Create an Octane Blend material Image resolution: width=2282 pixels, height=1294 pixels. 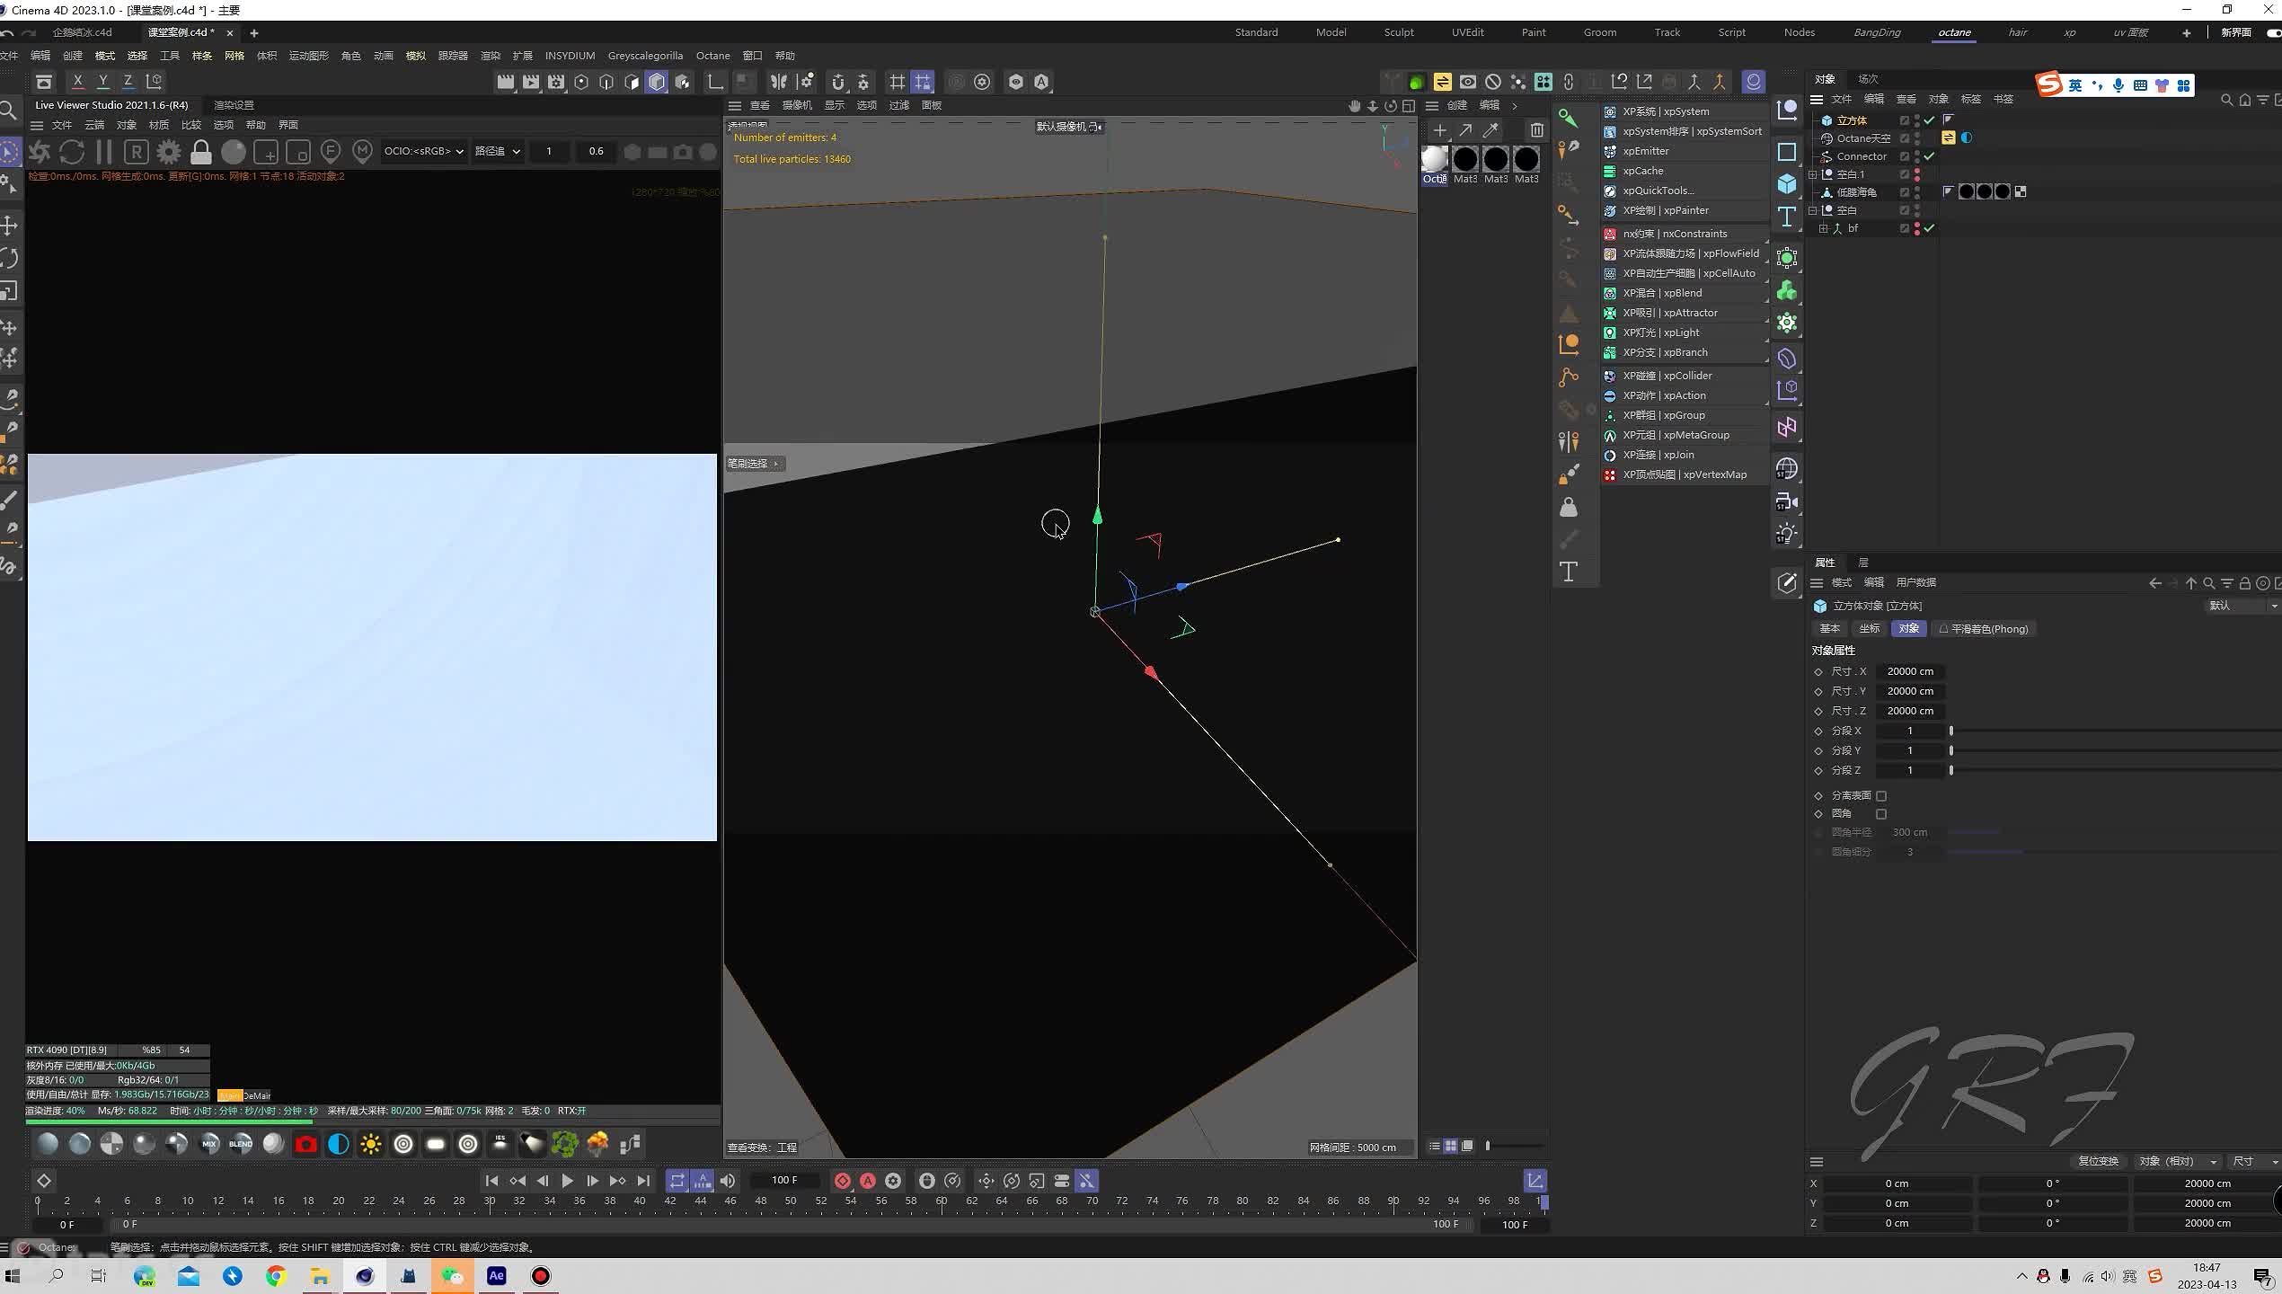241,1144
